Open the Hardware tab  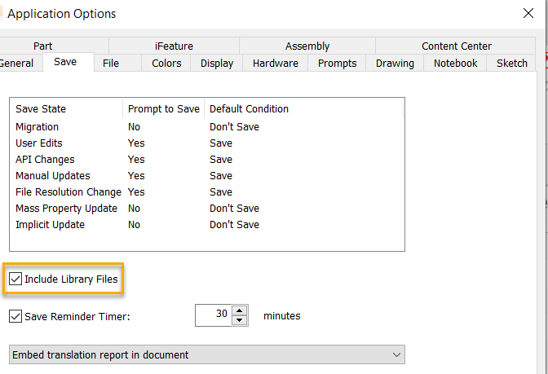(x=276, y=64)
